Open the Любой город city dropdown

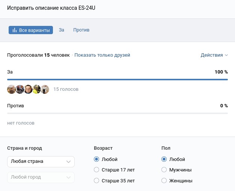click(41, 177)
